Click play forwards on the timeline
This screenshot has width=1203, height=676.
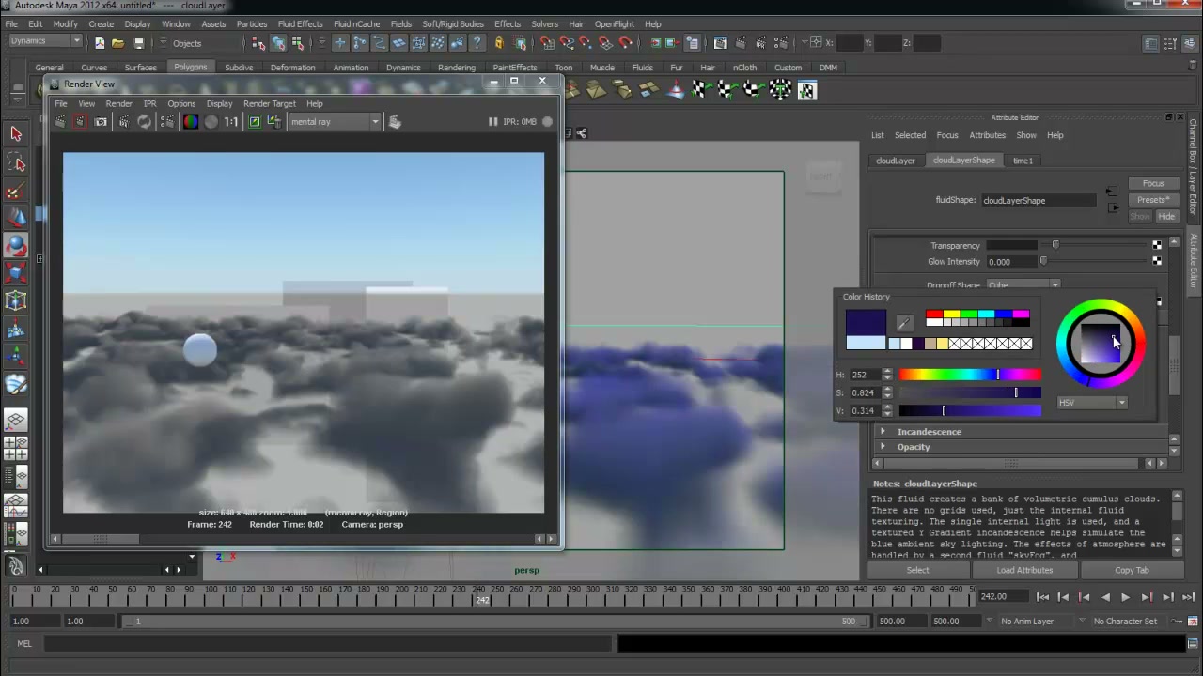pos(1125,597)
